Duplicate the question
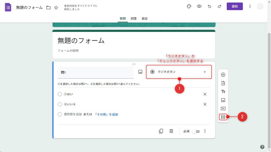This screenshot has height=152, width=271. pos(161,131)
